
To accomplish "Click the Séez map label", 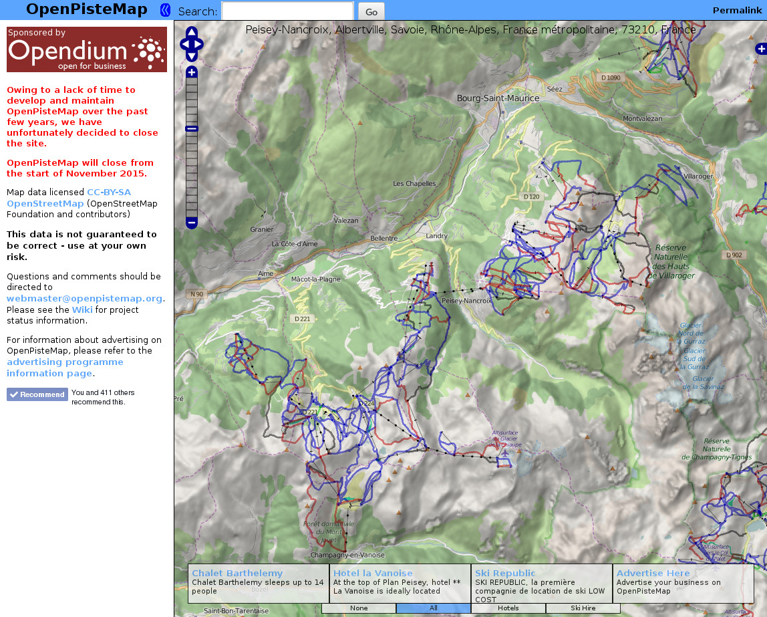I will coord(555,89).
